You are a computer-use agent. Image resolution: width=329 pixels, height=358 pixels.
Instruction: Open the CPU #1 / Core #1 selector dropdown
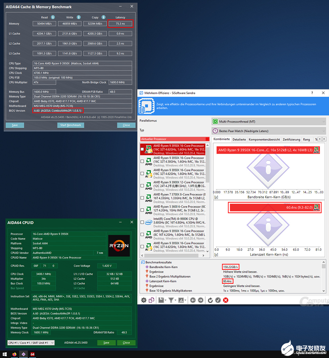[x=31, y=342]
